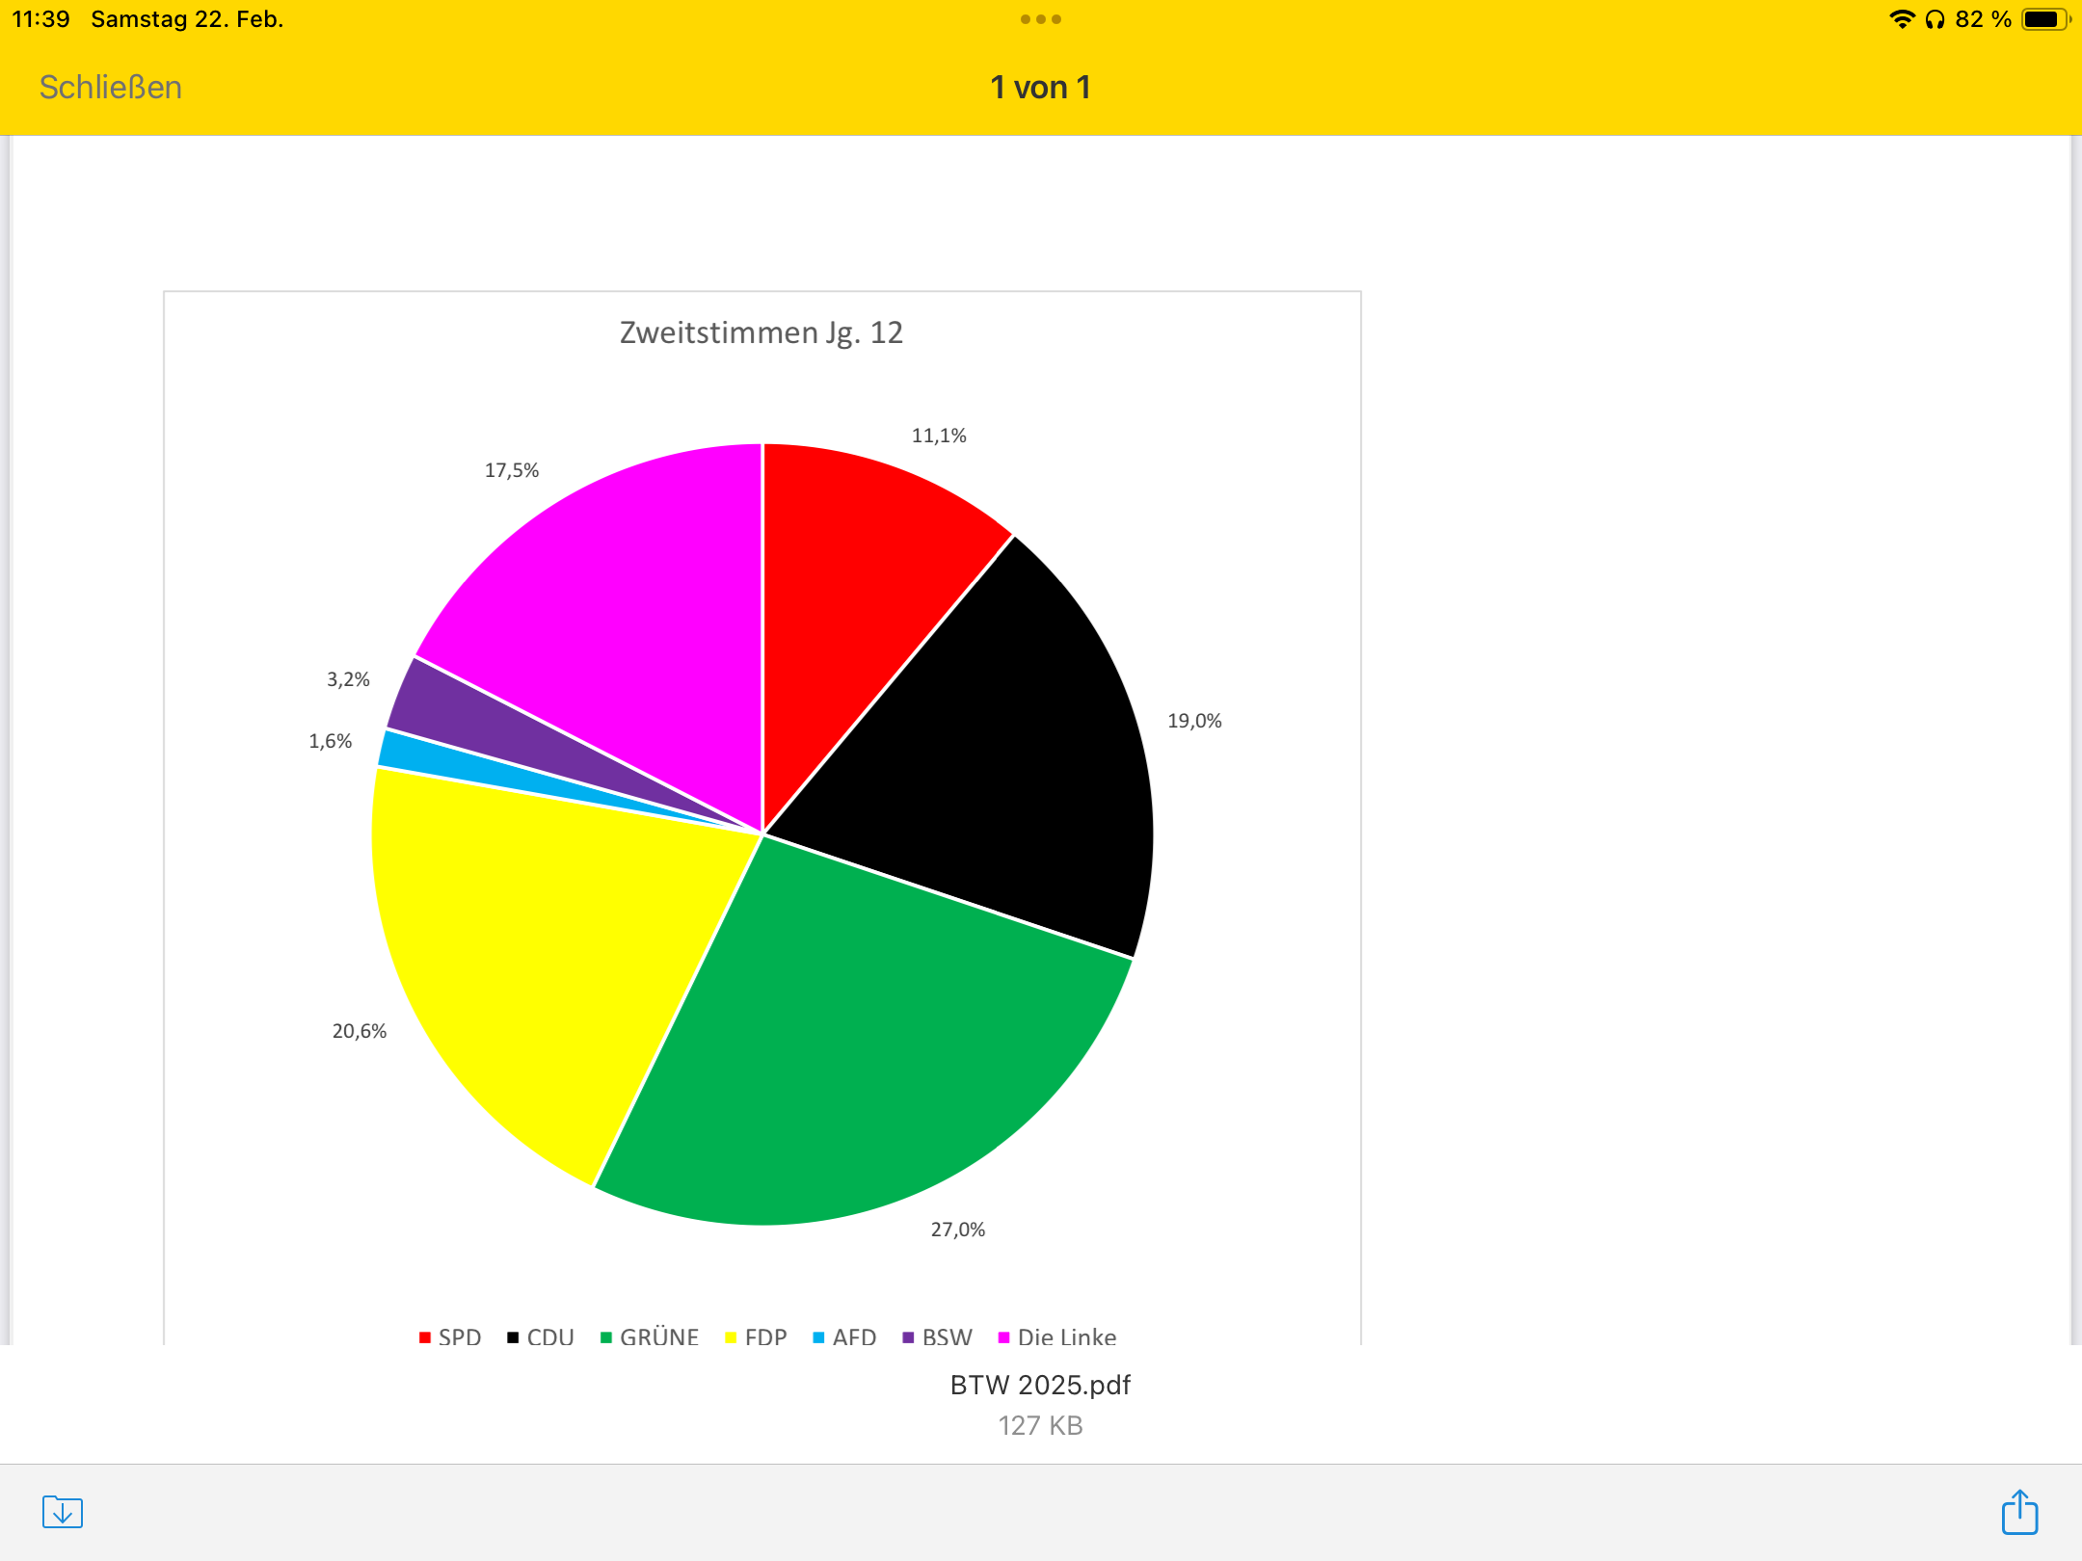
Task: Save the file with the download-to-folder icon
Action: [63, 1512]
